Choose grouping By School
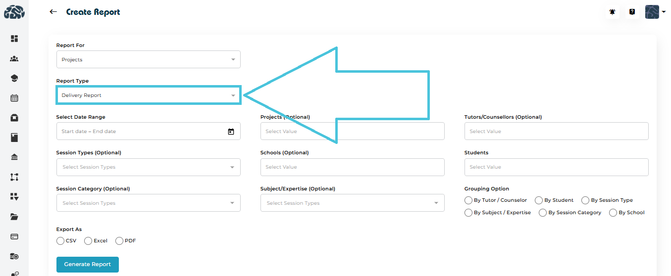The height and width of the screenshot is (276, 671). click(x=614, y=213)
